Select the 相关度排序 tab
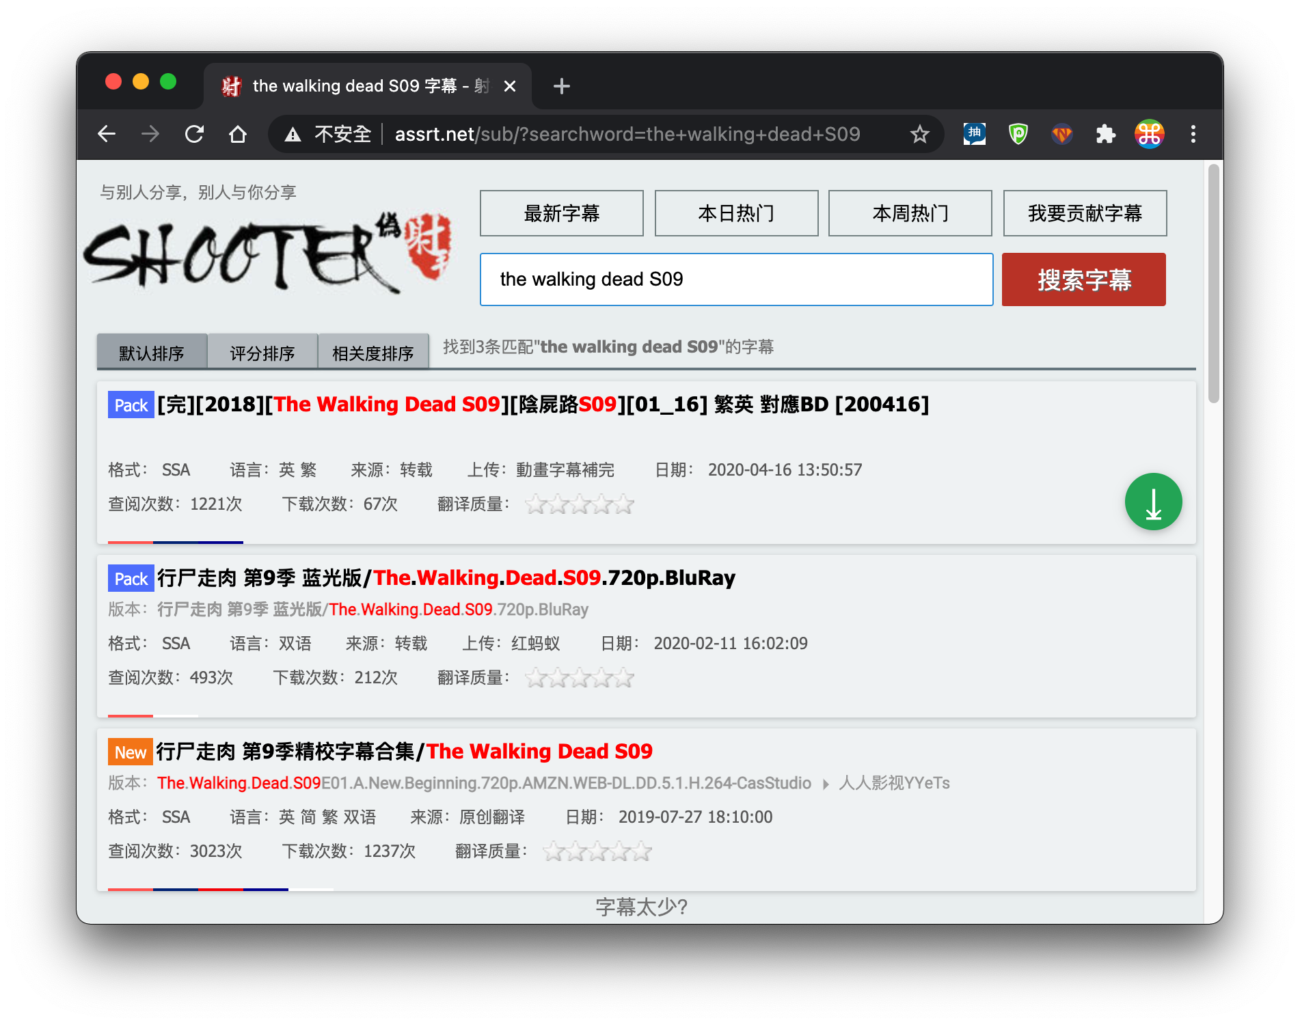Screen dimensions: 1300x1025 pos(373,352)
